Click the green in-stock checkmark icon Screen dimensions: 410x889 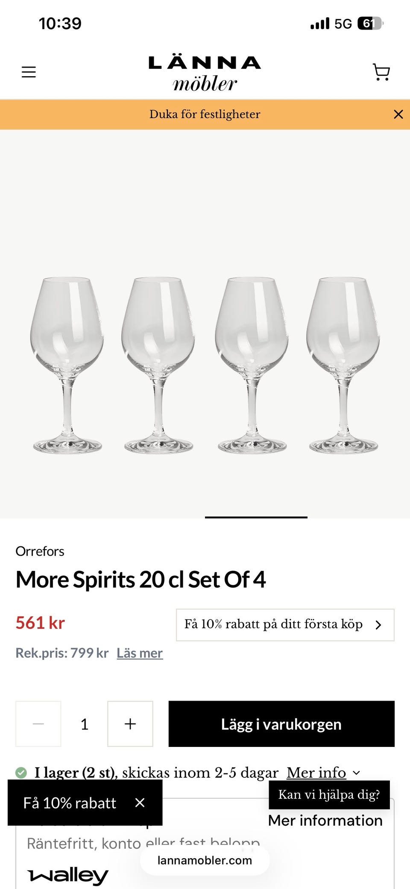21,773
